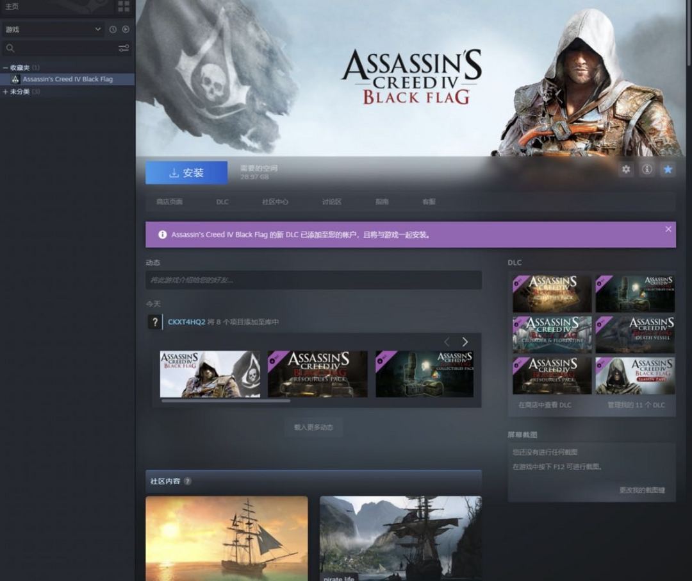The height and width of the screenshot is (581, 692).
Task: Select Assassin's Creed IV Black Flag in sidebar
Action: coord(67,80)
